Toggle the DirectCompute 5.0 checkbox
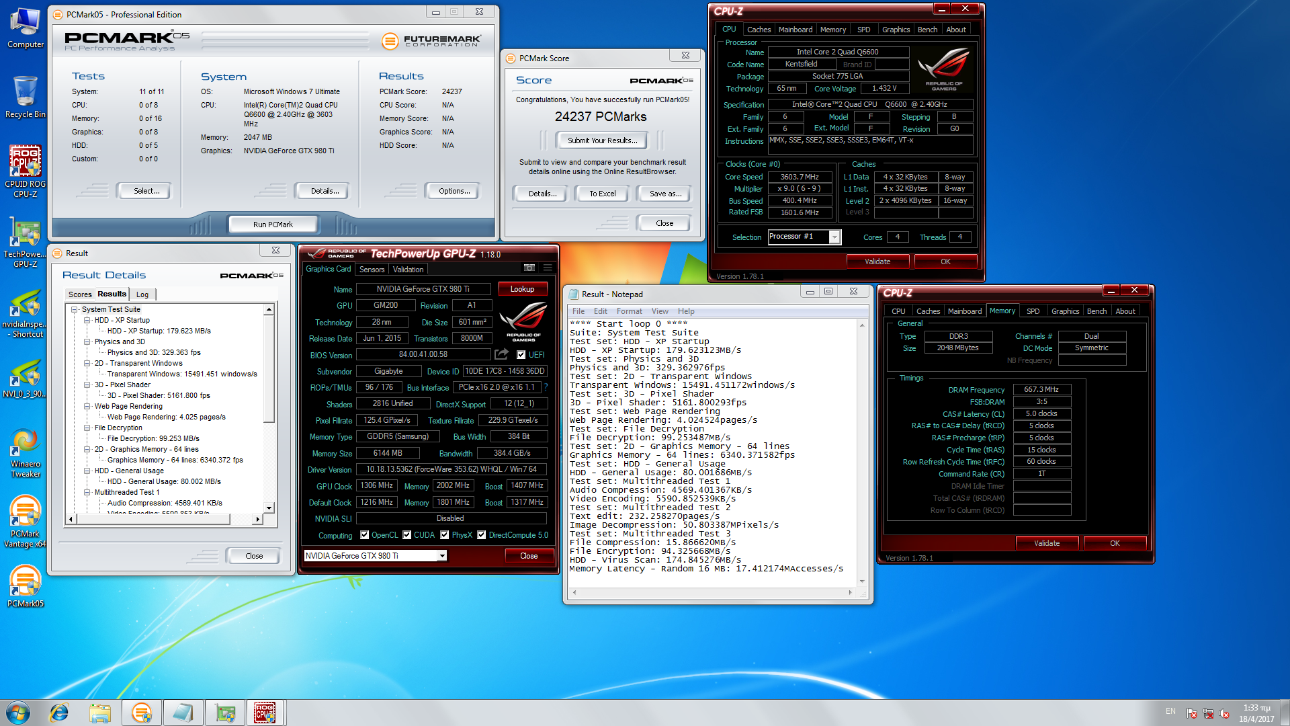 tap(482, 535)
